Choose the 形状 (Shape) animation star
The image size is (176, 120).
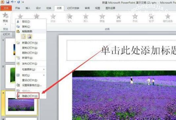[135, 18]
